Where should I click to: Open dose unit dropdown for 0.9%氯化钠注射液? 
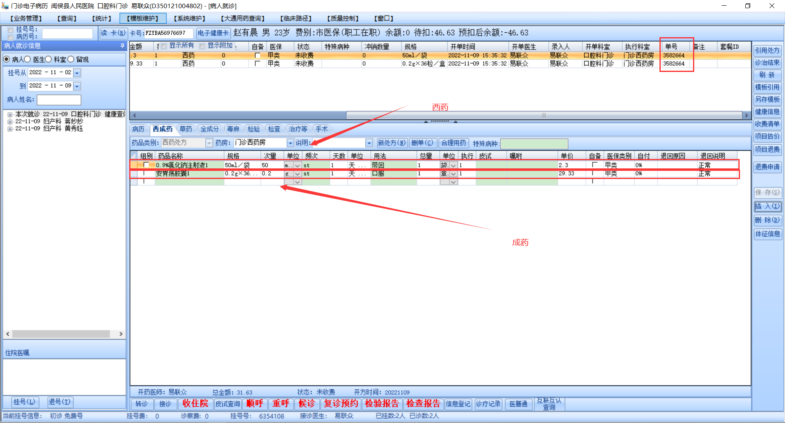coord(298,165)
